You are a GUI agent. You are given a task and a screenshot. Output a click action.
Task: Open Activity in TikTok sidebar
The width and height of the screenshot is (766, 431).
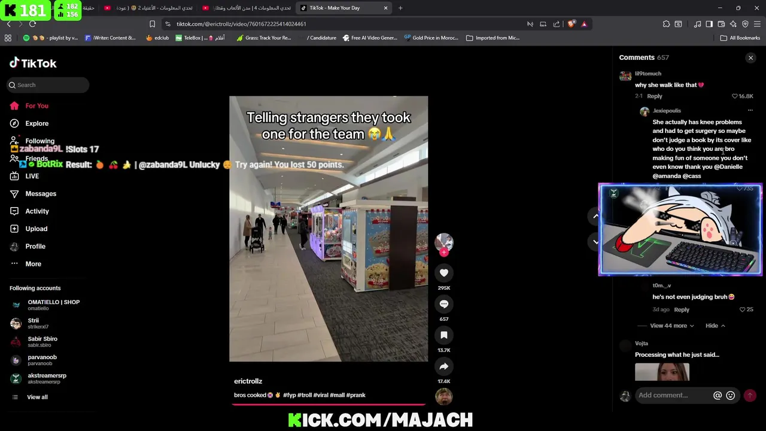(x=37, y=211)
